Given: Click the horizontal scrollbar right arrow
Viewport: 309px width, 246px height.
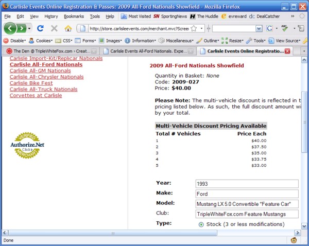Looking at the screenshot, I should (x=297, y=233).
